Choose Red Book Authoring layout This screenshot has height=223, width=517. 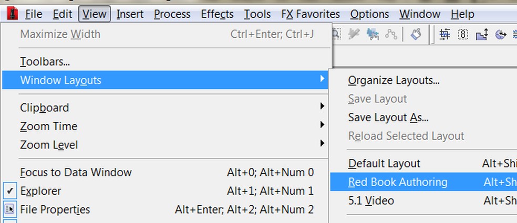(398, 182)
